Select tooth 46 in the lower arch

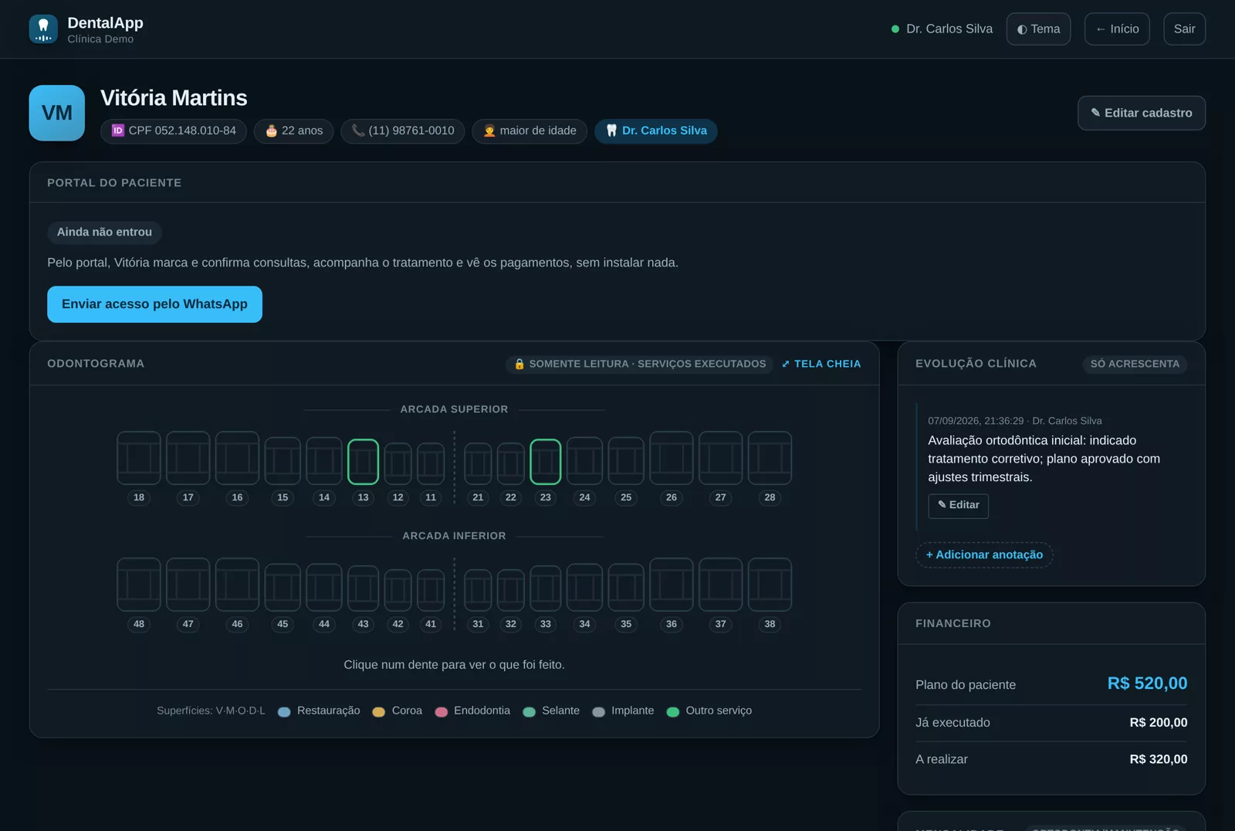pyautogui.click(x=237, y=585)
